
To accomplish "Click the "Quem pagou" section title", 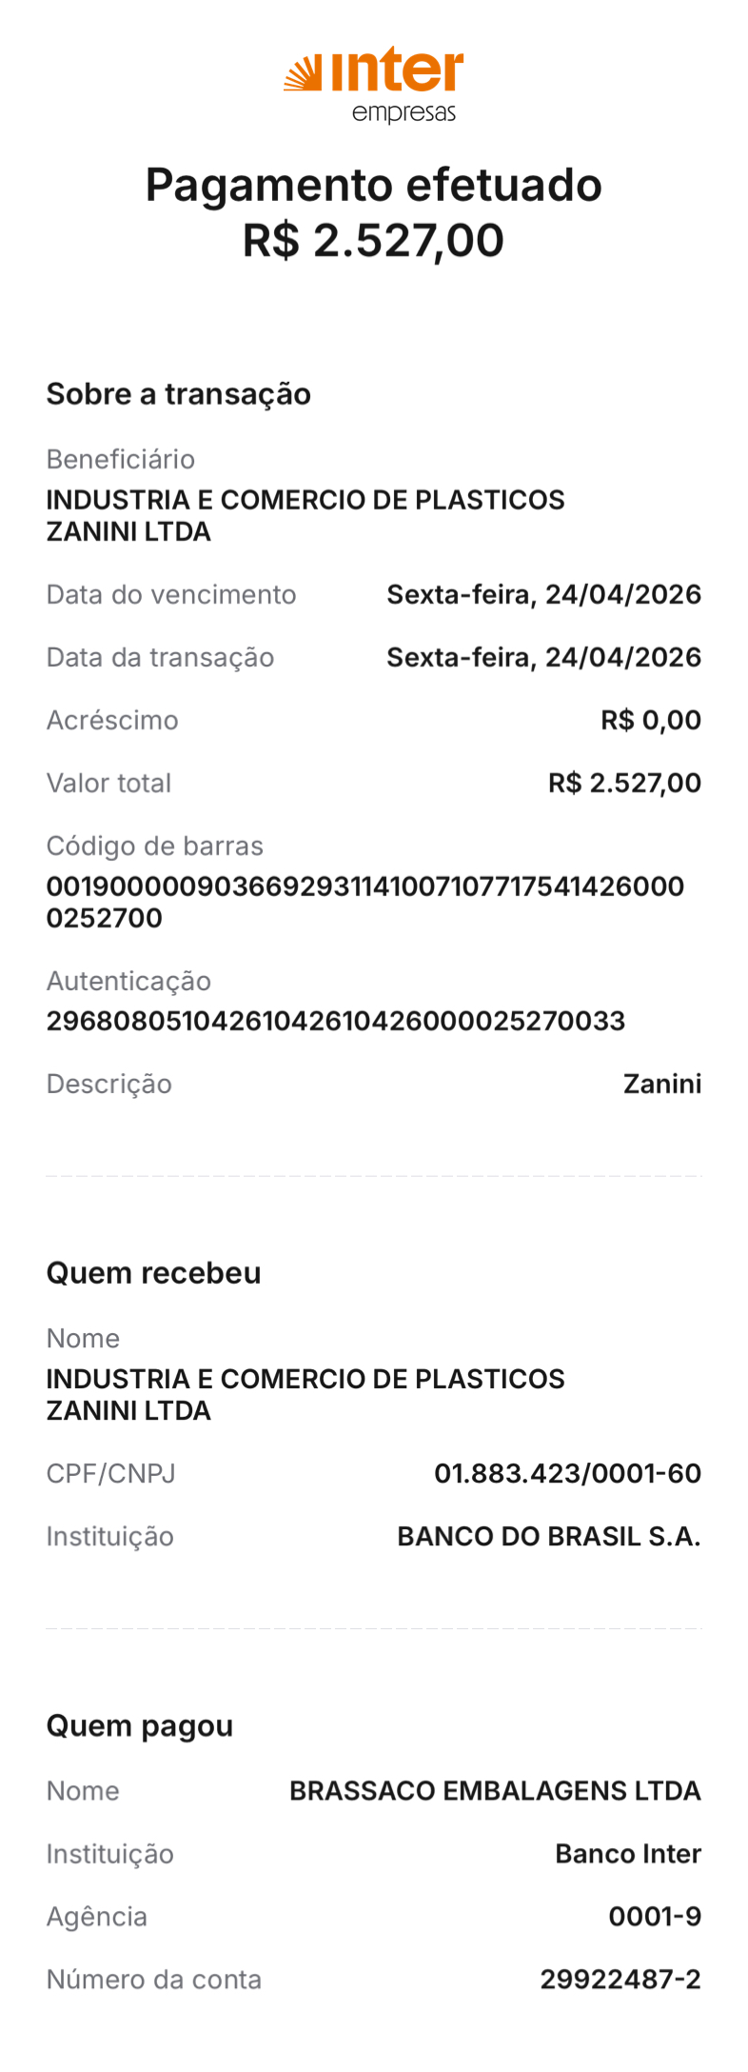I will 140,1726.
